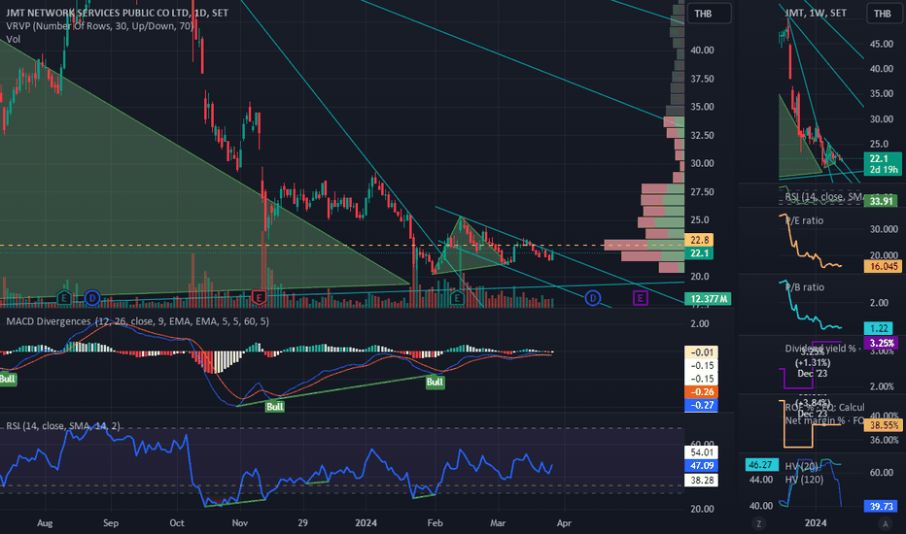
Task: Select the Dividend yield % legend
Action: 820,349
